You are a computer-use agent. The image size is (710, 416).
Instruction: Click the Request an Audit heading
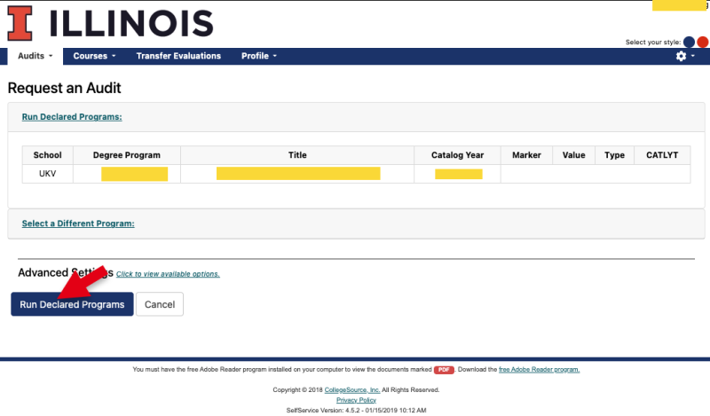[64, 88]
